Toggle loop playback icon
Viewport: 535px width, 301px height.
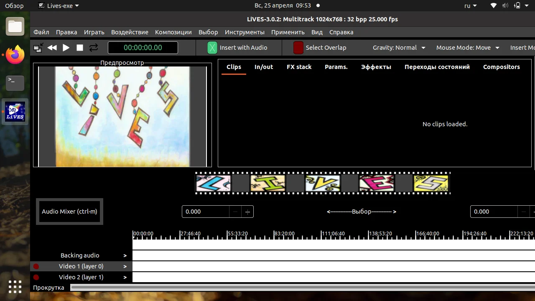click(94, 48)
